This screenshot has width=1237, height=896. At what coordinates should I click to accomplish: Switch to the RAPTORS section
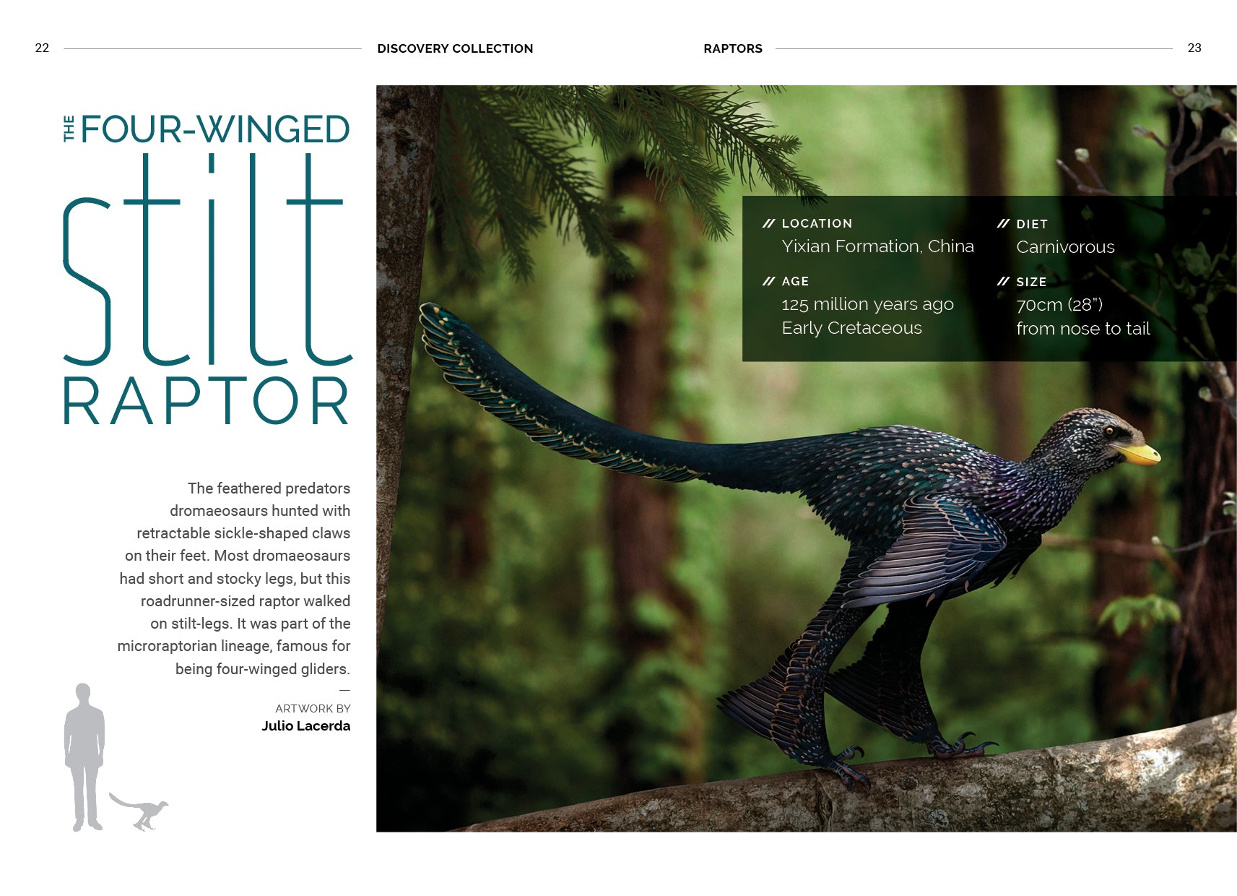(x=732, y=48)
